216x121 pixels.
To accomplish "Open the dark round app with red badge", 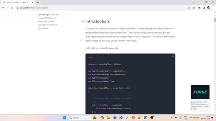I will [x=152, y=118].
